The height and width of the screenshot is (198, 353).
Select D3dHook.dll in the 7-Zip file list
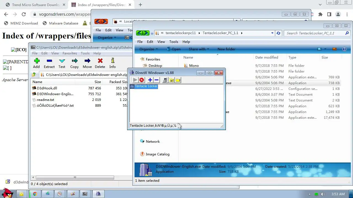coord(47,88)
